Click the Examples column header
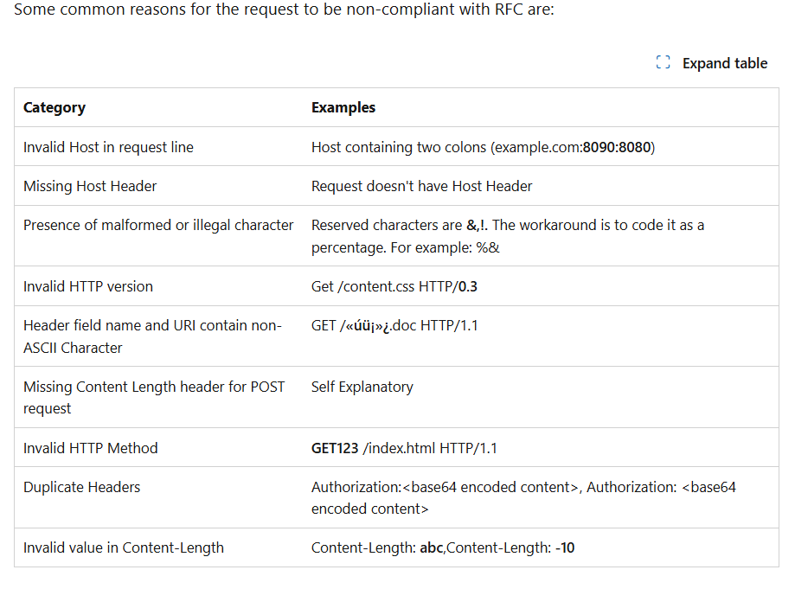 (x=343, y=107)
